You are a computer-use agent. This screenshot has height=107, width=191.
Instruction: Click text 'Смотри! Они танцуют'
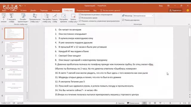(x=70, y=56)
